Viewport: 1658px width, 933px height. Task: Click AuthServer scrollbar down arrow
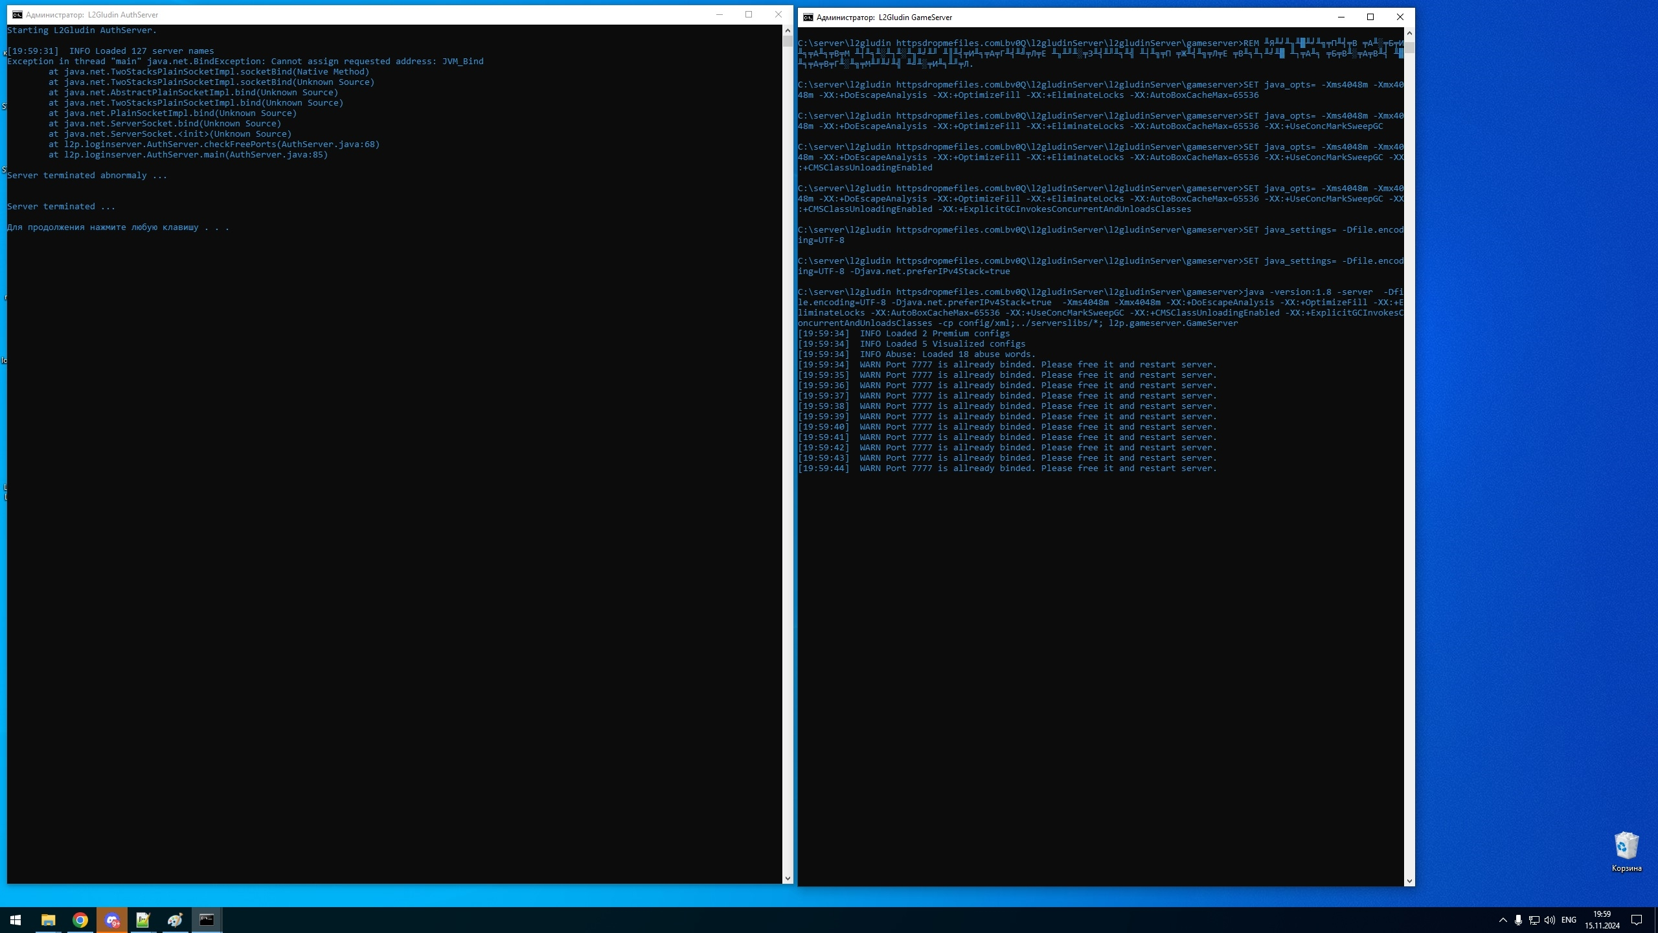coord(788,879)
